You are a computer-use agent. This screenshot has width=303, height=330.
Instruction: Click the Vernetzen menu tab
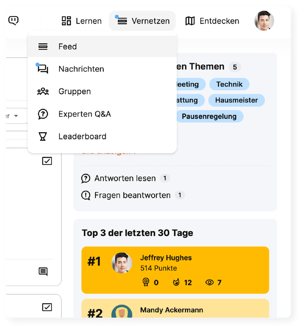click(142, 21)
